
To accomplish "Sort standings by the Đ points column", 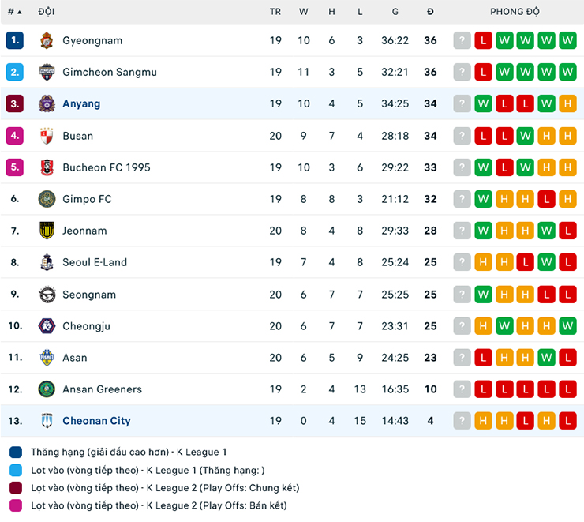I will (430, 12).
